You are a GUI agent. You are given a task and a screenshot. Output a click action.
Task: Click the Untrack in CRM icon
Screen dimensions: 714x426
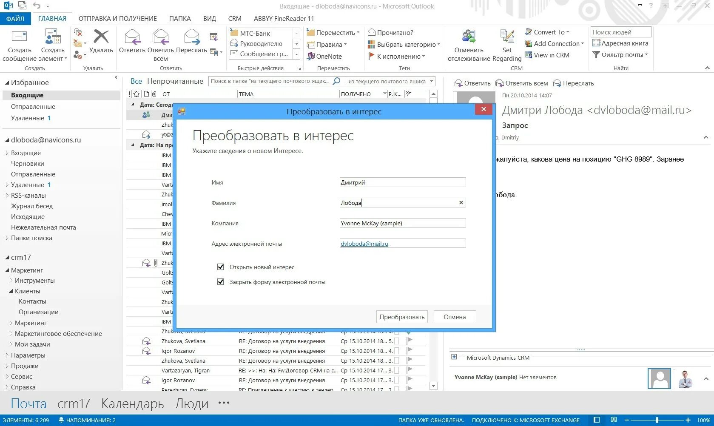pos(469,37)
